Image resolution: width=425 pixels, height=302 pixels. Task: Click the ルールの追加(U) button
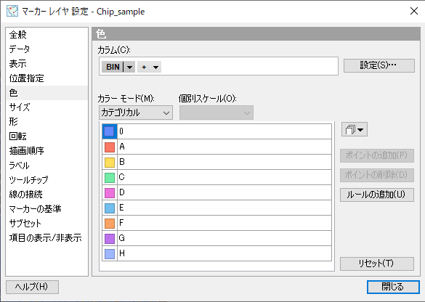[x=377, y=195]
